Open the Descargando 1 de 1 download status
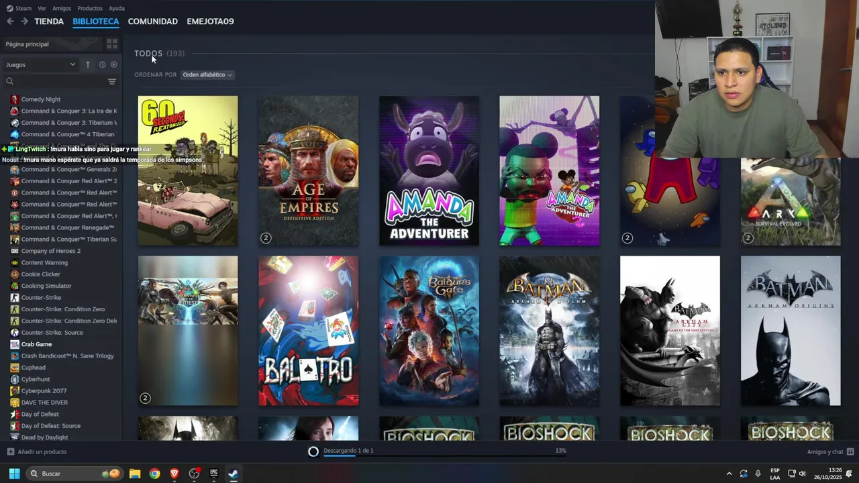859x483 pixels. pyautogui.click(x=348, y=451)
